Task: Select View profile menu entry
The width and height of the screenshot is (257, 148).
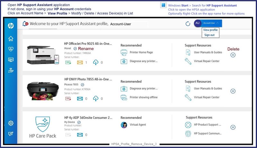Action: click(210, 30)
